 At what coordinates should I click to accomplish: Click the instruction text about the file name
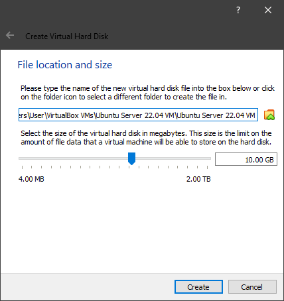[x=147, y=93]
